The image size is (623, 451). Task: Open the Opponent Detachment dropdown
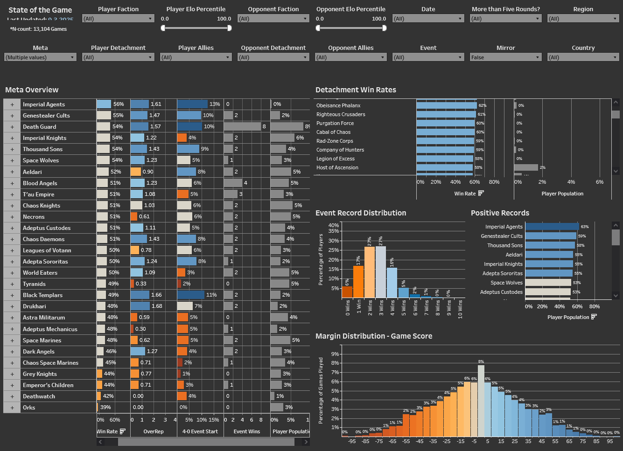coord(273,57)
